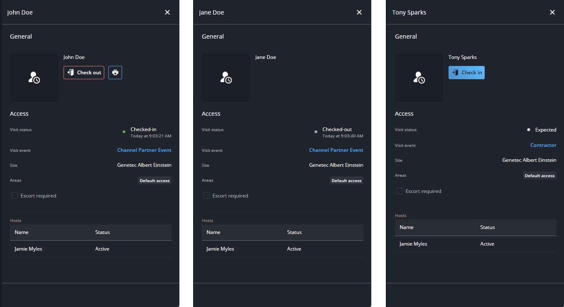
Task: Close the John Doe panel
Action: 167,12
